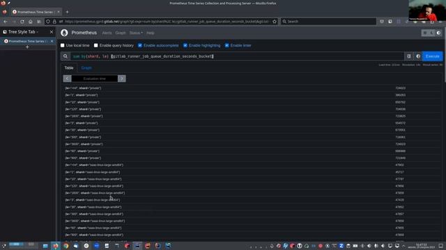The height and width of the screenshot is (250, 446).
Task: Go back with Firefox back arrow
Action: click(x=6, y=22)
